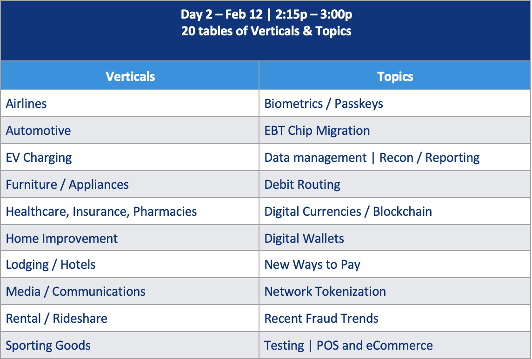Click the Network Tokenization entry
The height and width of the screenshot is (359, 532).
pos(395,291)
